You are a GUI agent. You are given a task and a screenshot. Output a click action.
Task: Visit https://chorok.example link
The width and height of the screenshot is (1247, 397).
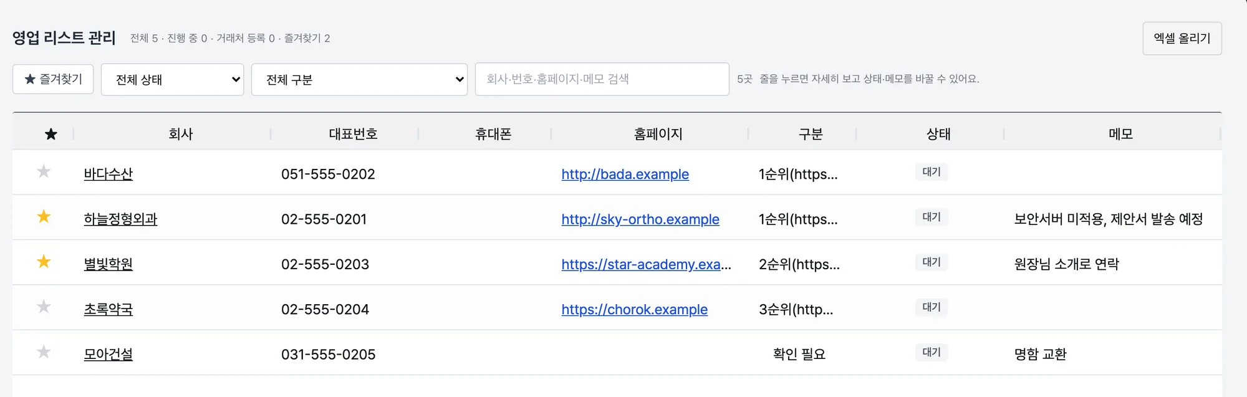(635, 309)
